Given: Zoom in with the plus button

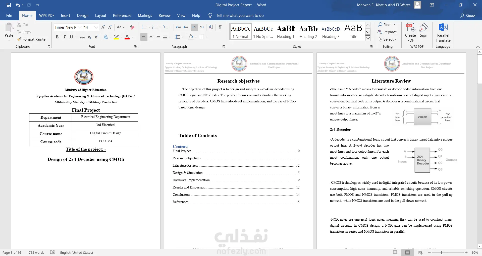Looking at the screenshot, I should (x=466, y=252).
